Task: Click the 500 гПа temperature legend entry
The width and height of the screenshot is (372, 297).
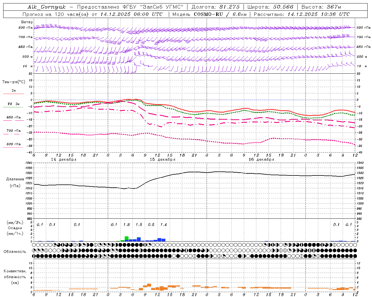Action: point(14,144)
